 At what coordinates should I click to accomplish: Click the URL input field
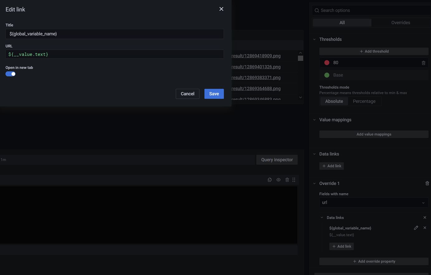coord(114,54)
